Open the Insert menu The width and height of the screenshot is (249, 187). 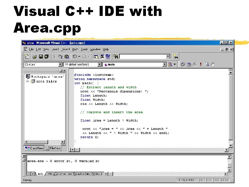click(55, 49)
